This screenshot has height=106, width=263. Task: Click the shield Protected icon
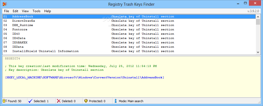tap(86, 101)
